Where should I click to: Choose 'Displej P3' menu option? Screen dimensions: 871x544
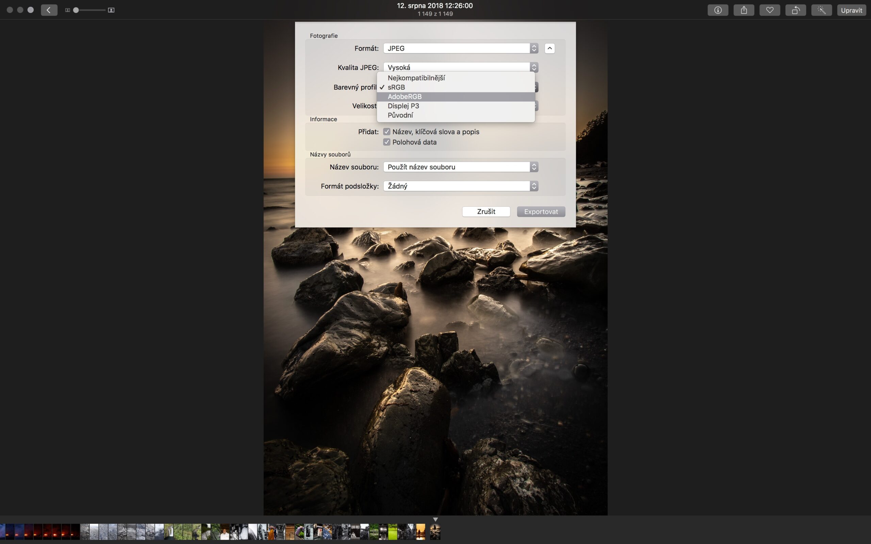[403, 106]
